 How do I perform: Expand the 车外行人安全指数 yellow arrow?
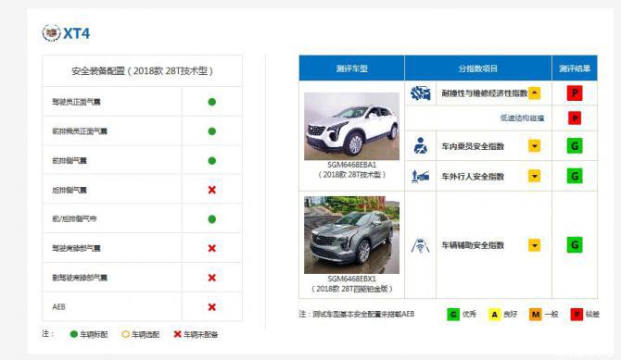click(534, 176)
